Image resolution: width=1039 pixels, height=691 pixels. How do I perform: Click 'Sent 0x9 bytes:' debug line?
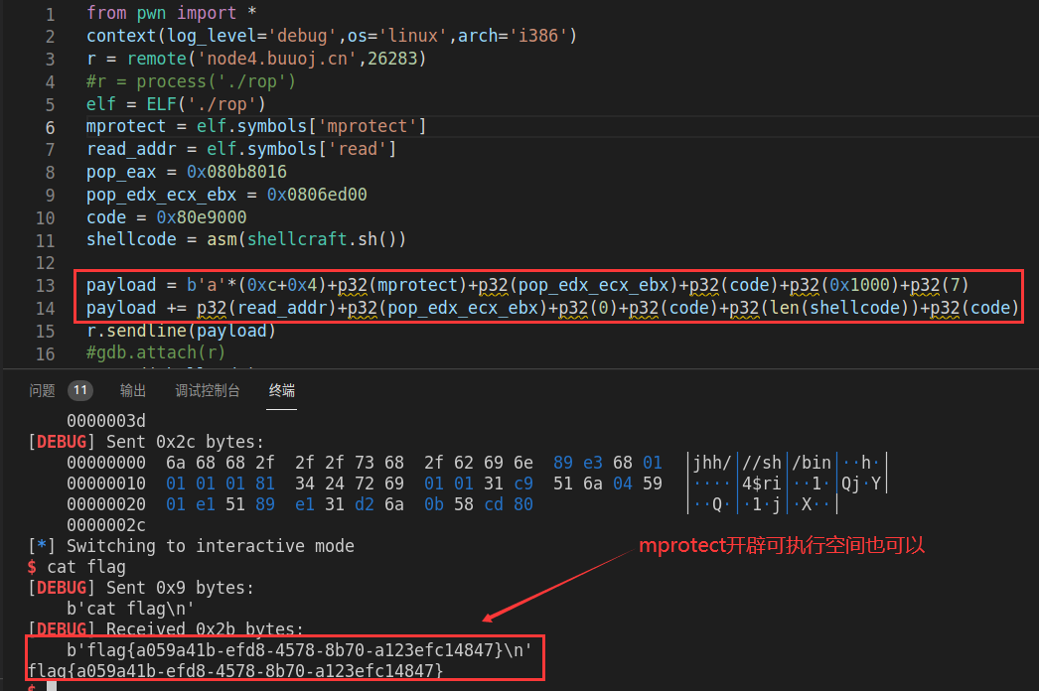pyautogui.click(x=140, y=589)
